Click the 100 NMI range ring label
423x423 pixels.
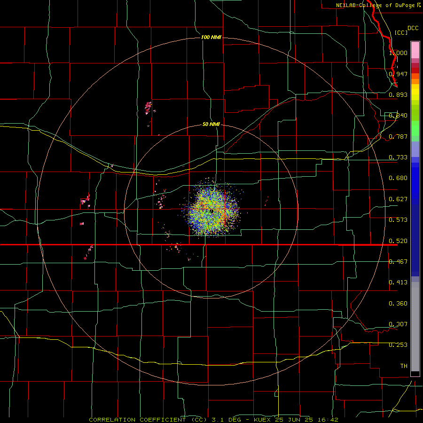point(211,37)
